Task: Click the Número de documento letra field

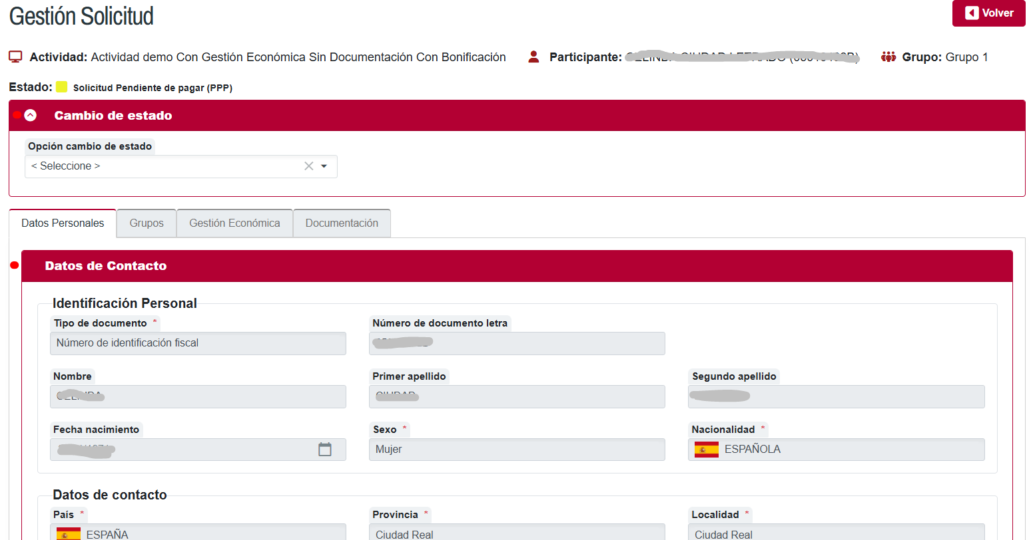Action: [x=517, y=343]
